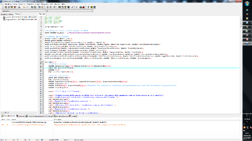This screenshot has height=141, width=252.
Task: Click the Rebuild All toolbar icon
Action: (68, 7)
